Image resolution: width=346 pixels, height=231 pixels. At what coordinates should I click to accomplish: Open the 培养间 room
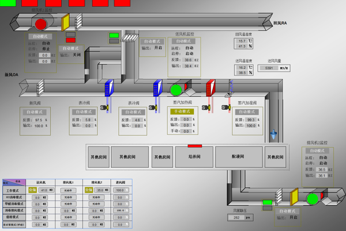click(x=194, y=157)
